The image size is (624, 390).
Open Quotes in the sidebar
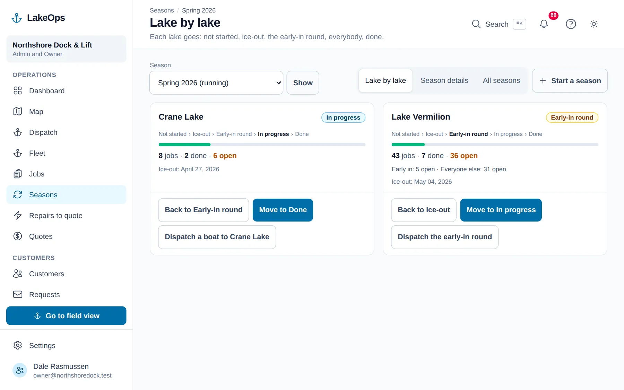(66, 236)
